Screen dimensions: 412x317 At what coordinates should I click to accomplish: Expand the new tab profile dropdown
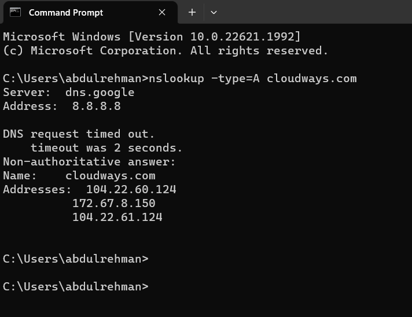click(214, 12)
